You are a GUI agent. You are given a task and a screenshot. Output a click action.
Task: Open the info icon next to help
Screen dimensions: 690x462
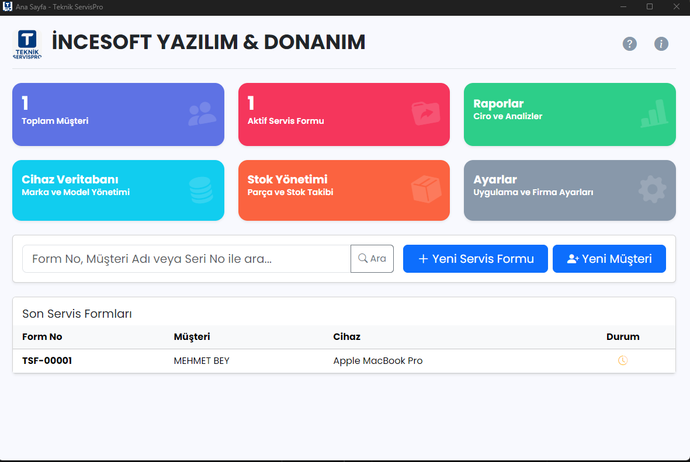coord(661,44)
